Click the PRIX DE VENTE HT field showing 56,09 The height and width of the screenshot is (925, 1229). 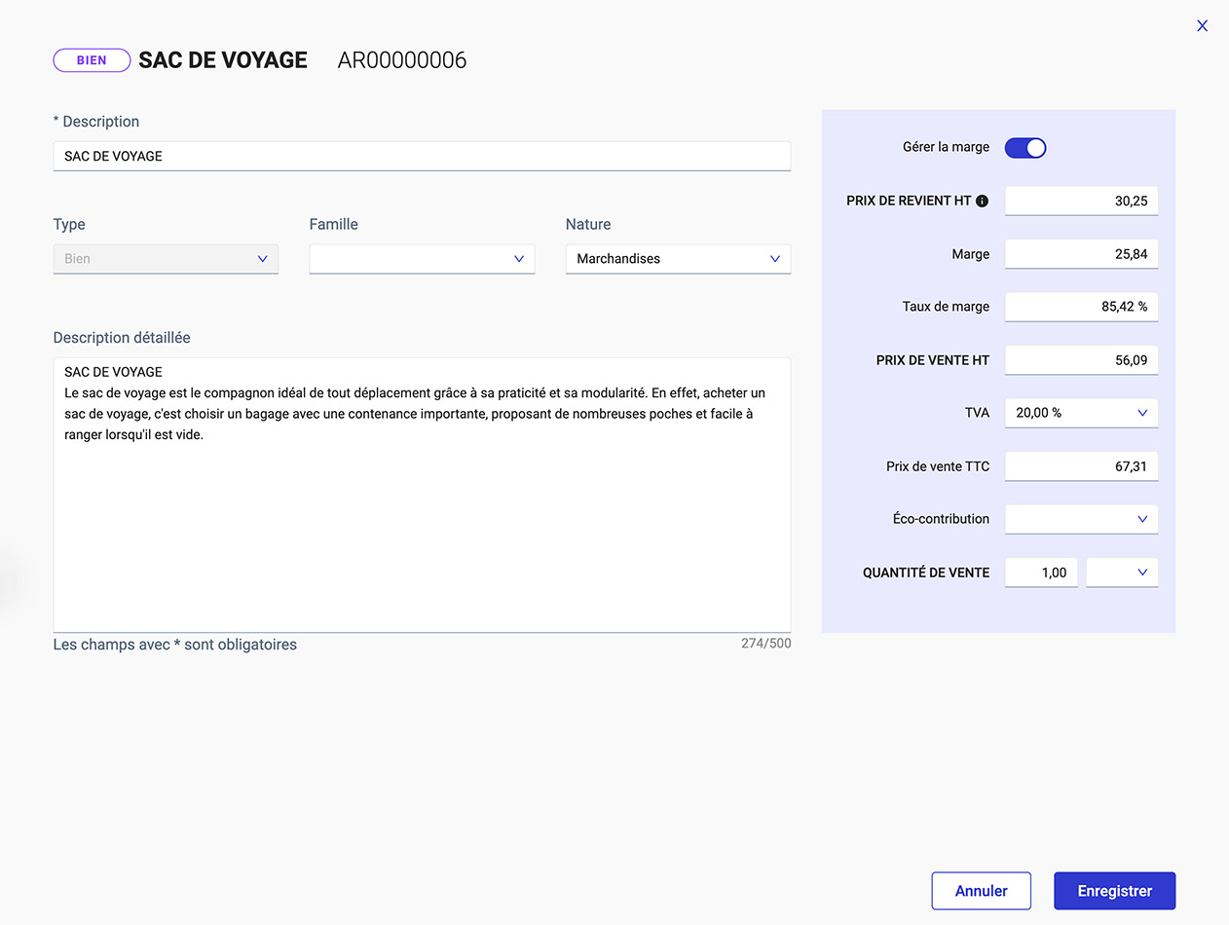(1081, 359)
